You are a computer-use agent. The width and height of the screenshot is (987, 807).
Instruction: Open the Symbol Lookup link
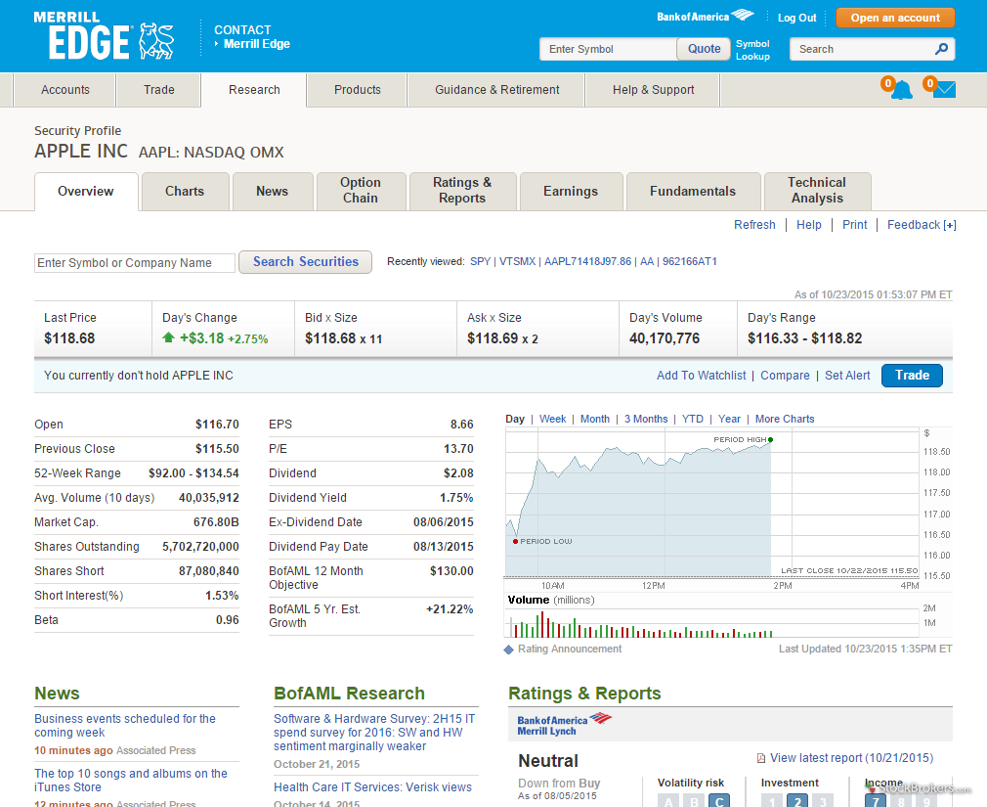(x=752, y=50)
